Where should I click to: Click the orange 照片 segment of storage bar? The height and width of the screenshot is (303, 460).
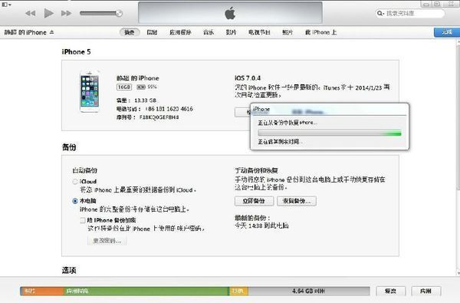pos(42,291)
